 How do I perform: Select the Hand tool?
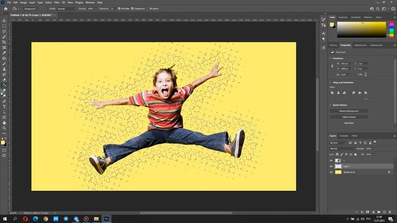4,123
